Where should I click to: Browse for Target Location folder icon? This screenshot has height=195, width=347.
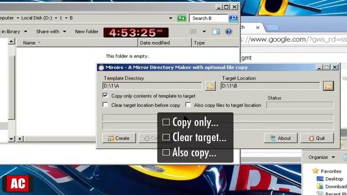(x=329, y=86)
